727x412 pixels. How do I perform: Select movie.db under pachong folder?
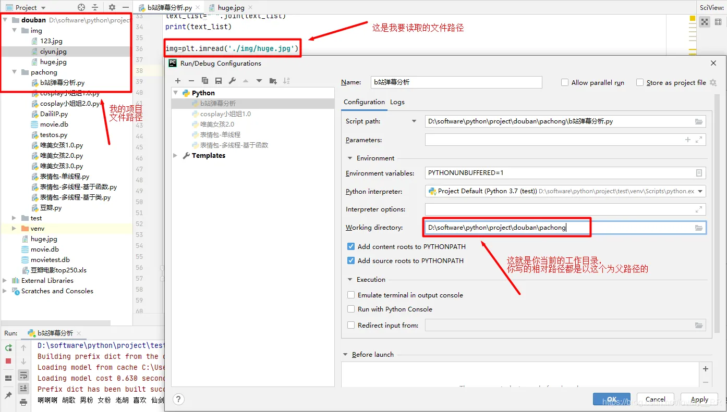click(54, 124)
